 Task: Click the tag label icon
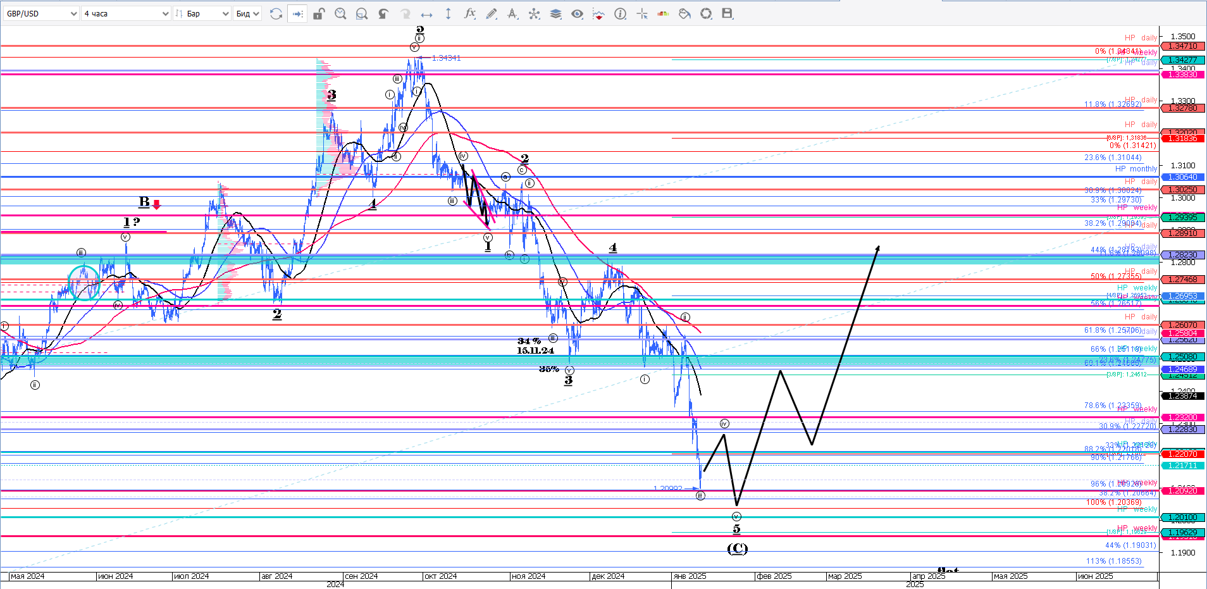[684, 13]
